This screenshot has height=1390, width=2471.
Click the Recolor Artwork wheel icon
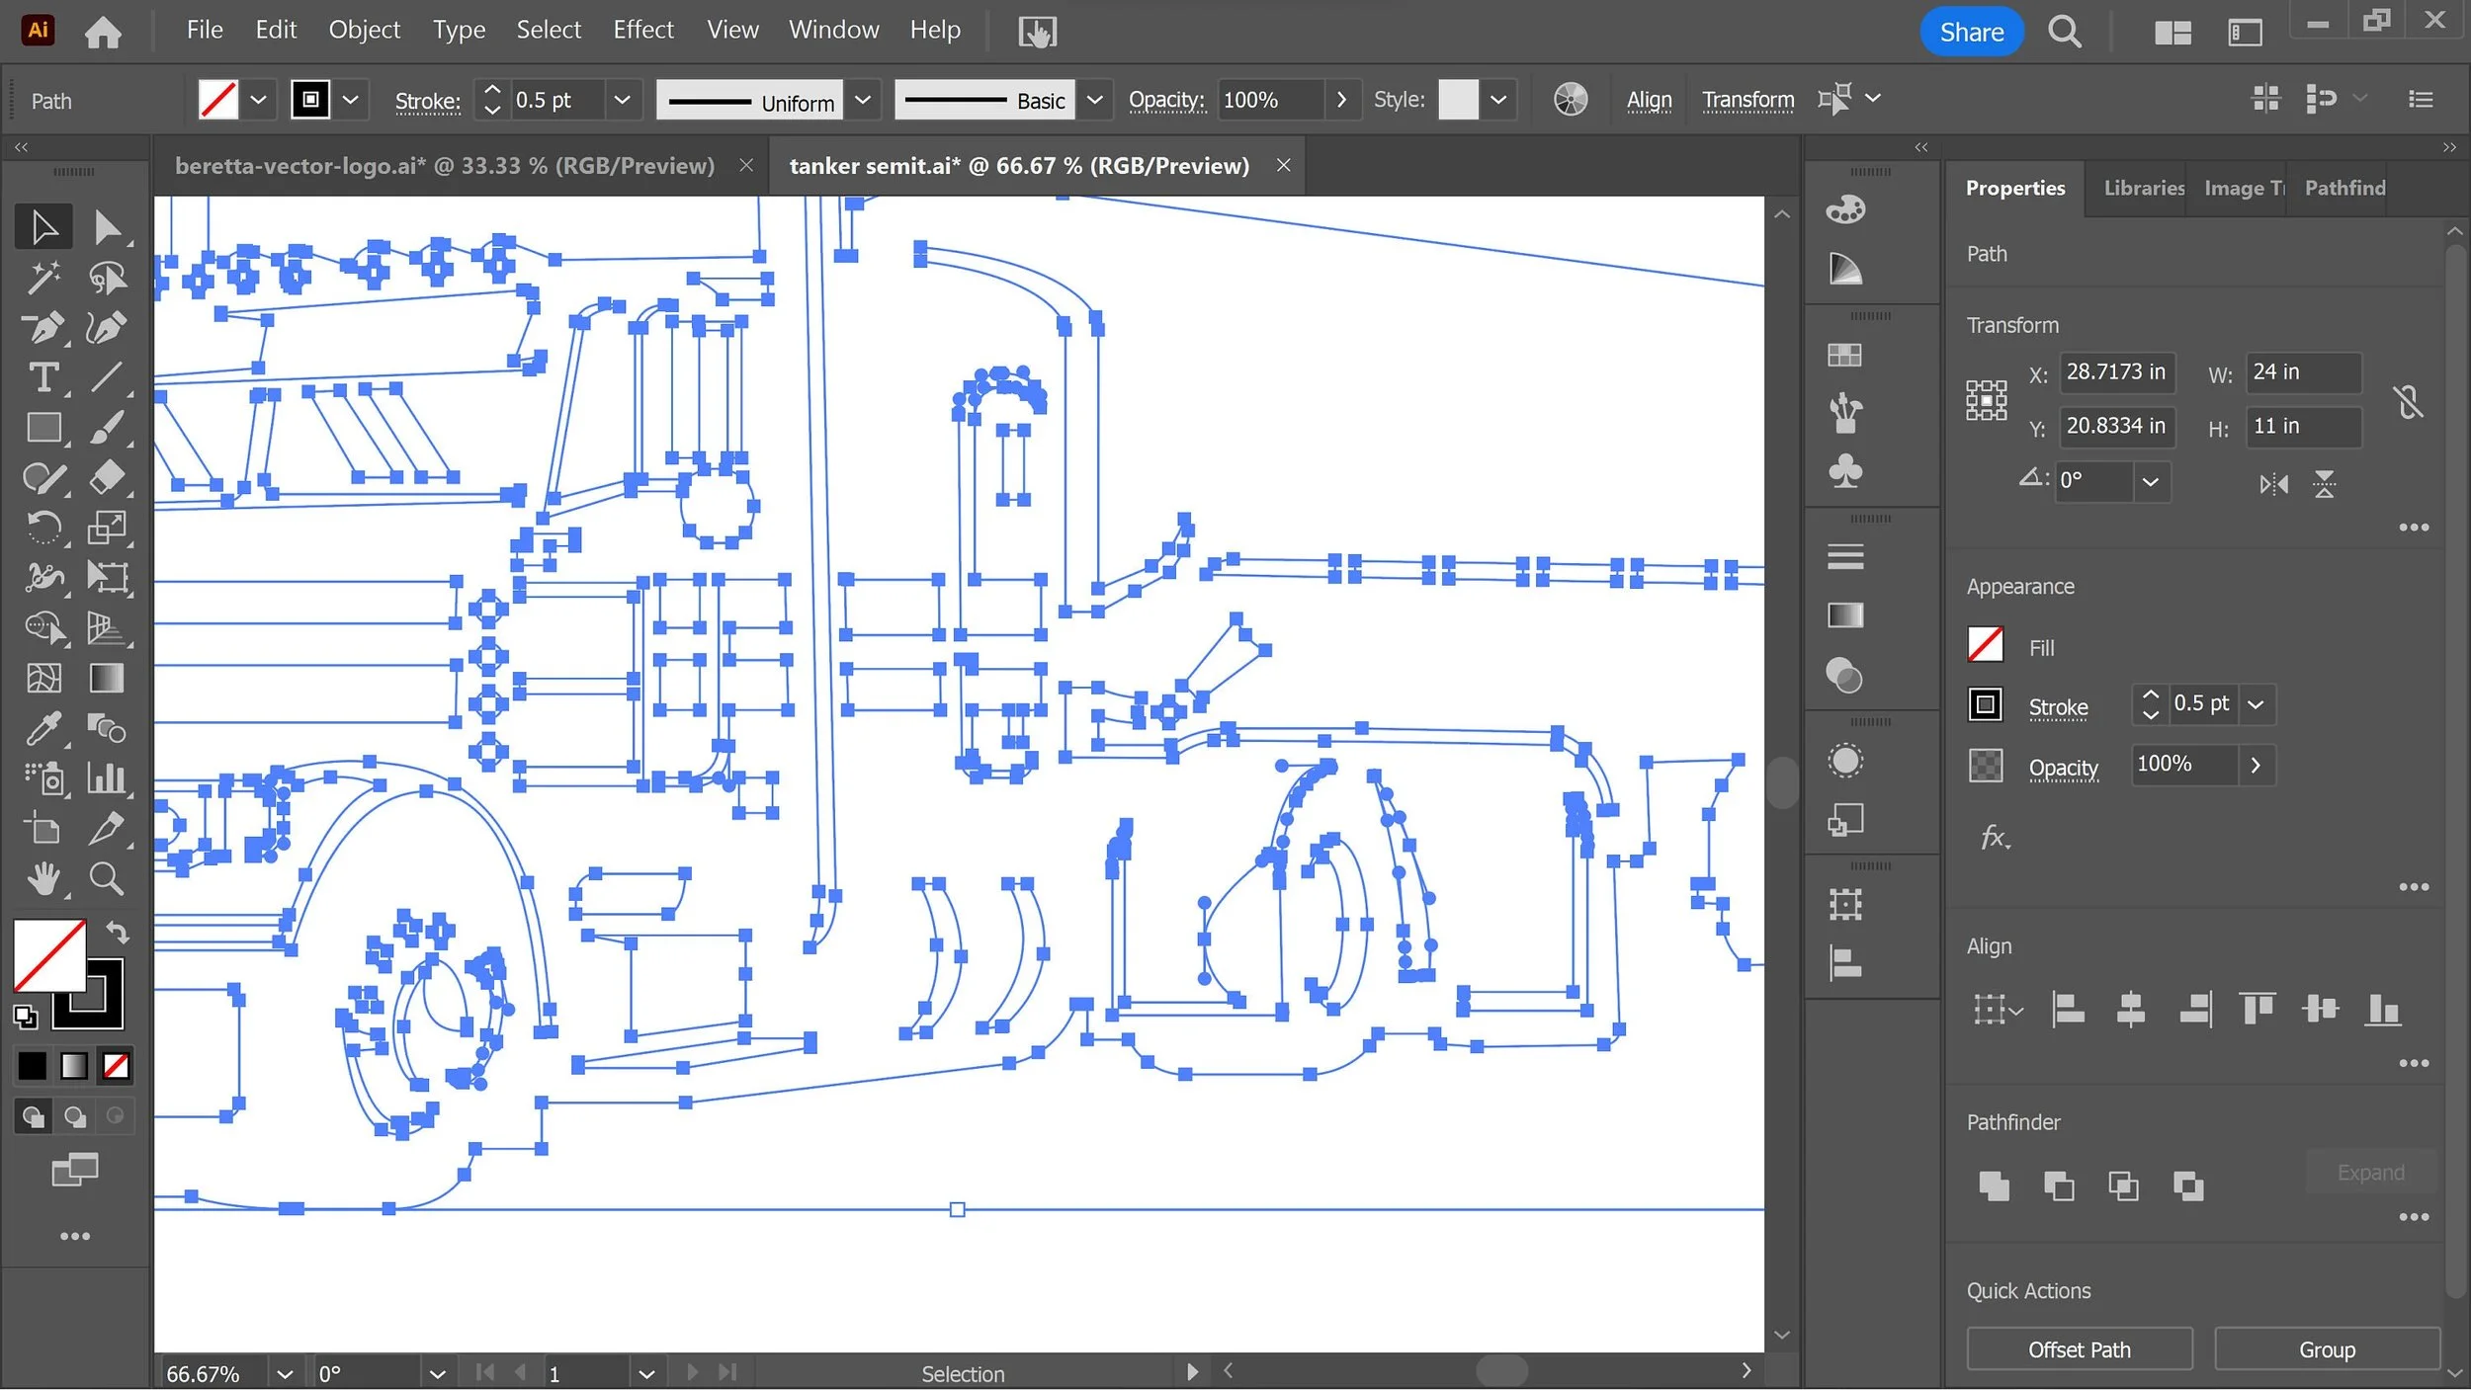tap(1570, 100)
